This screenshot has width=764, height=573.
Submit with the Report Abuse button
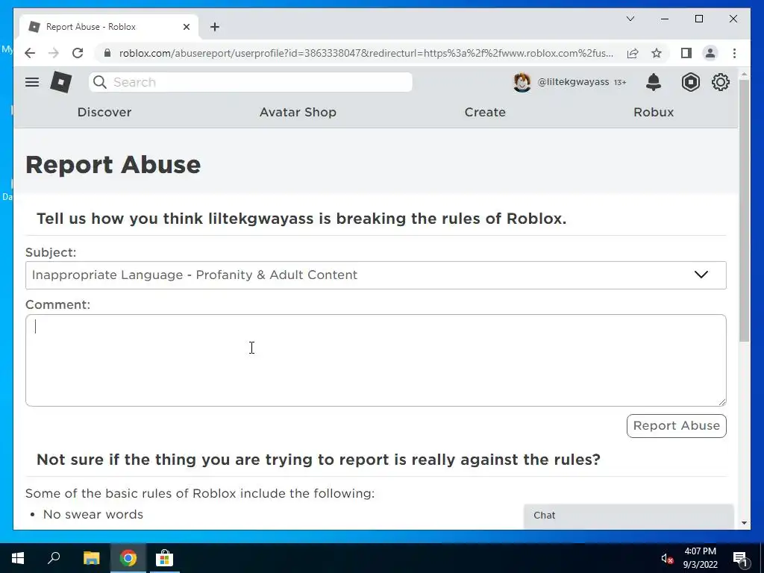[676, 426]
